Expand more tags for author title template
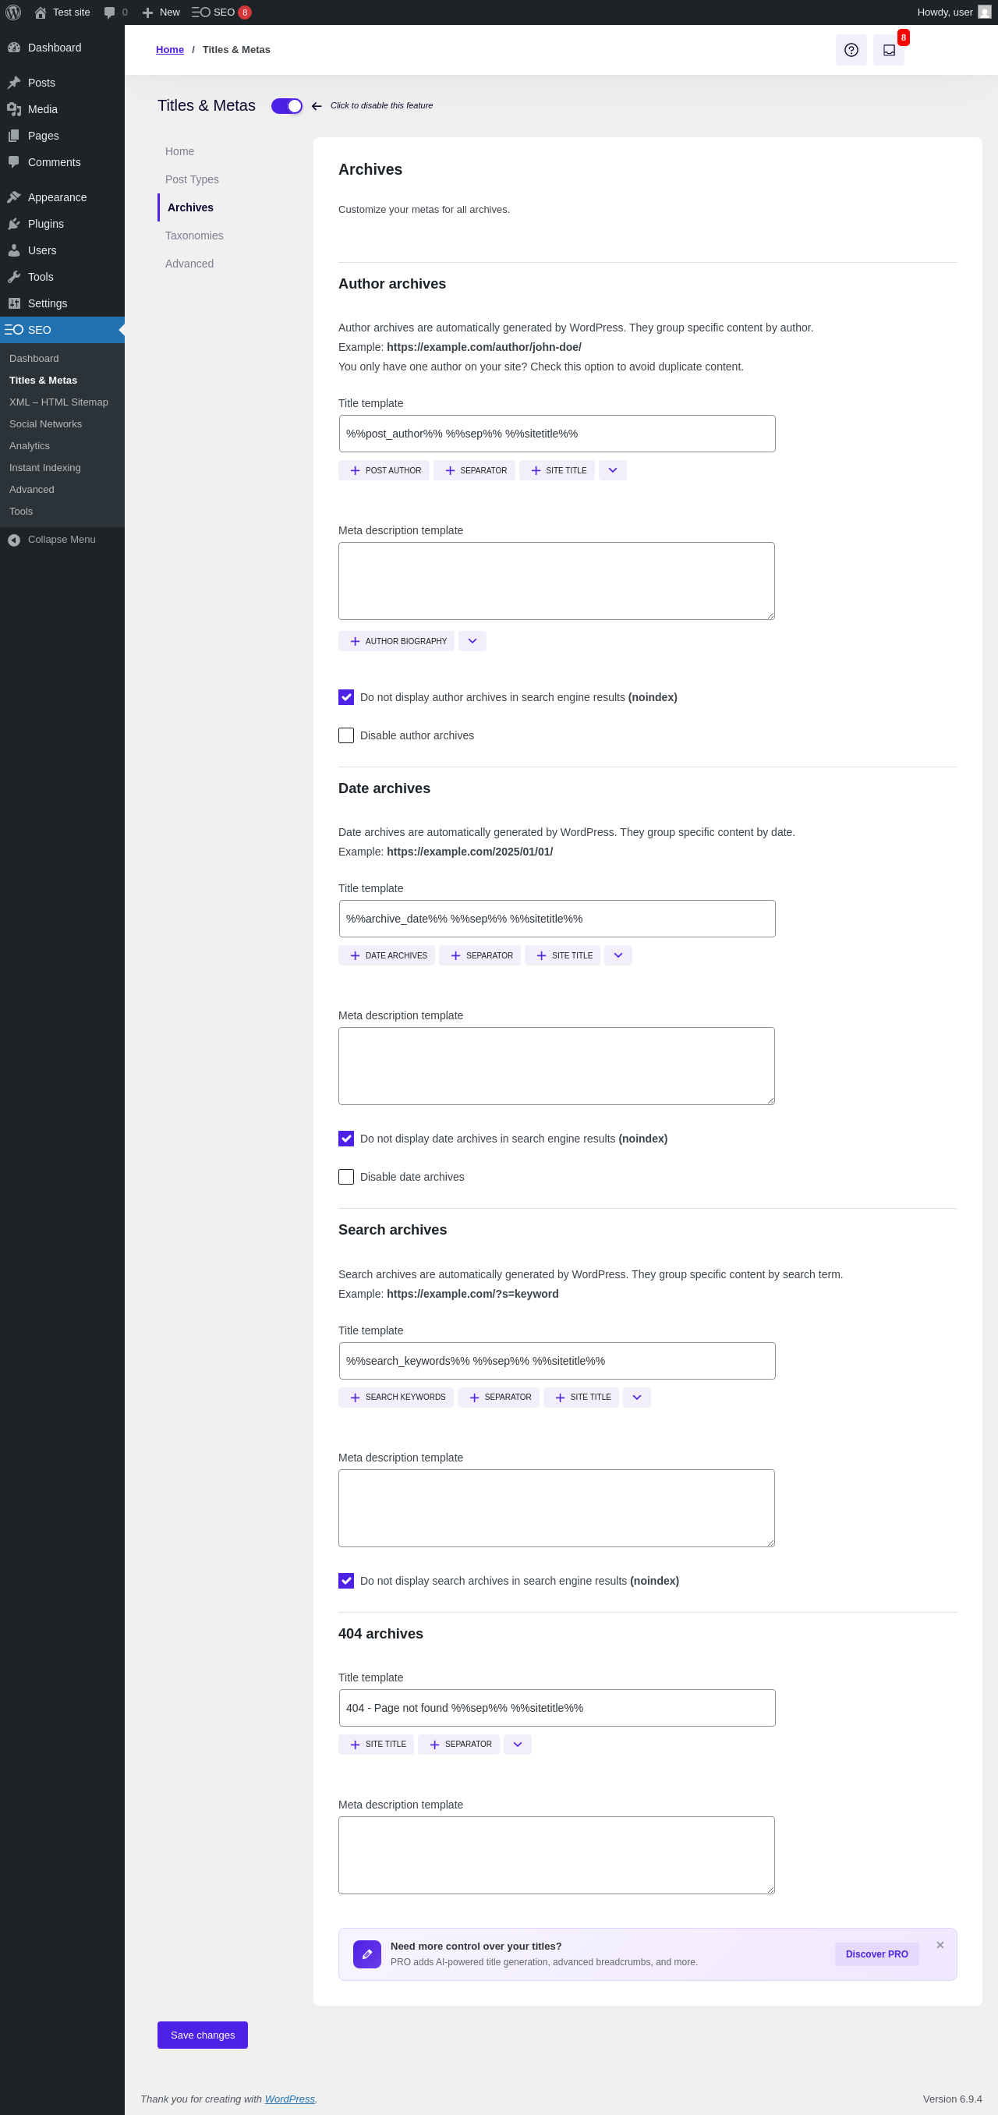The width and height of the screenshot is (998, 2115). pyautogui.click(x=612, y=470)
